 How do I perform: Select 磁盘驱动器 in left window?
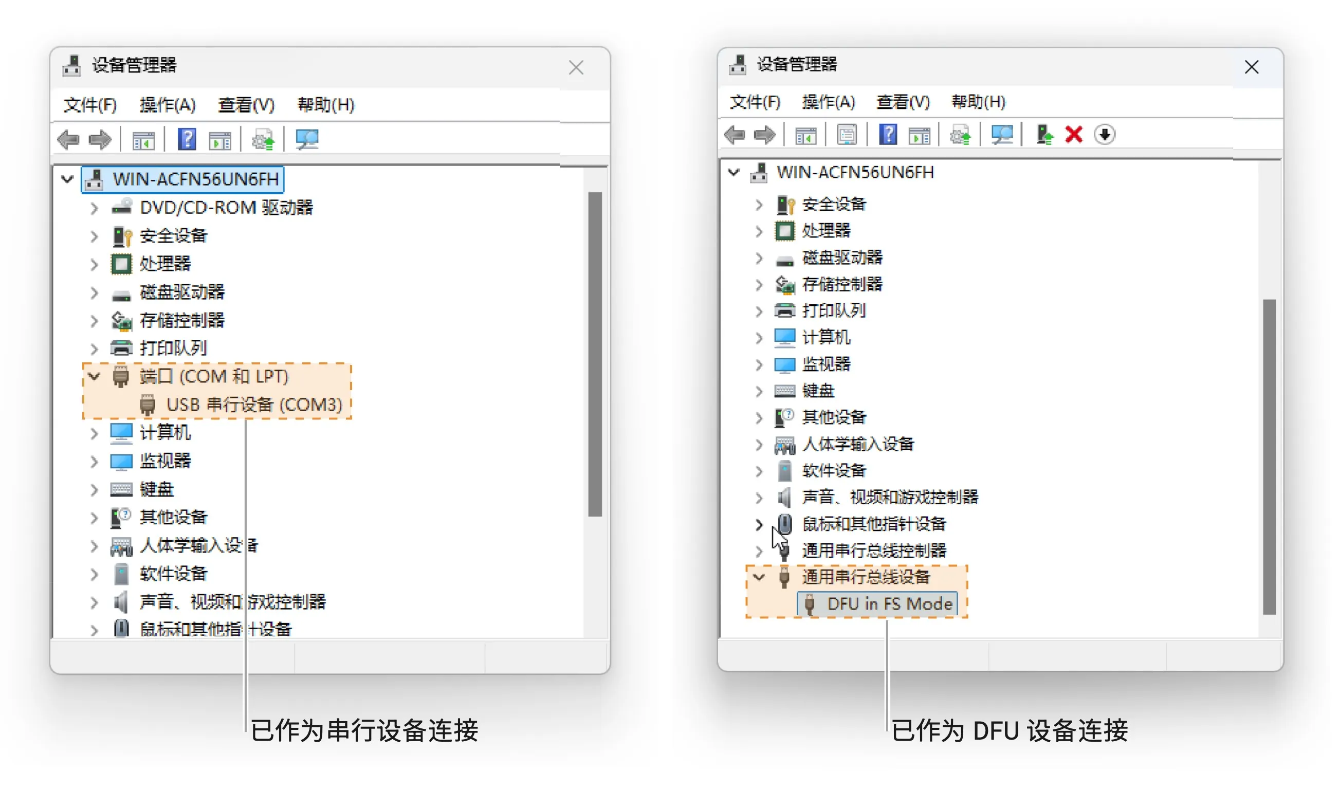[x=182, y=292]
